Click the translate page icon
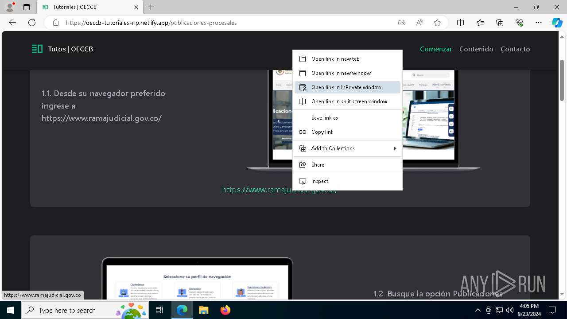 402,23
